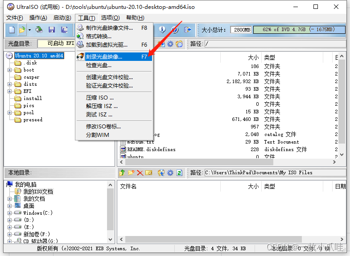The image size is (350, 256).
Task: Open the 帮助(H) menu
Action: (135, 18)
